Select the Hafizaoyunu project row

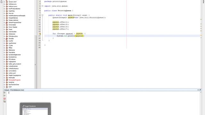[x=12, y=4]
